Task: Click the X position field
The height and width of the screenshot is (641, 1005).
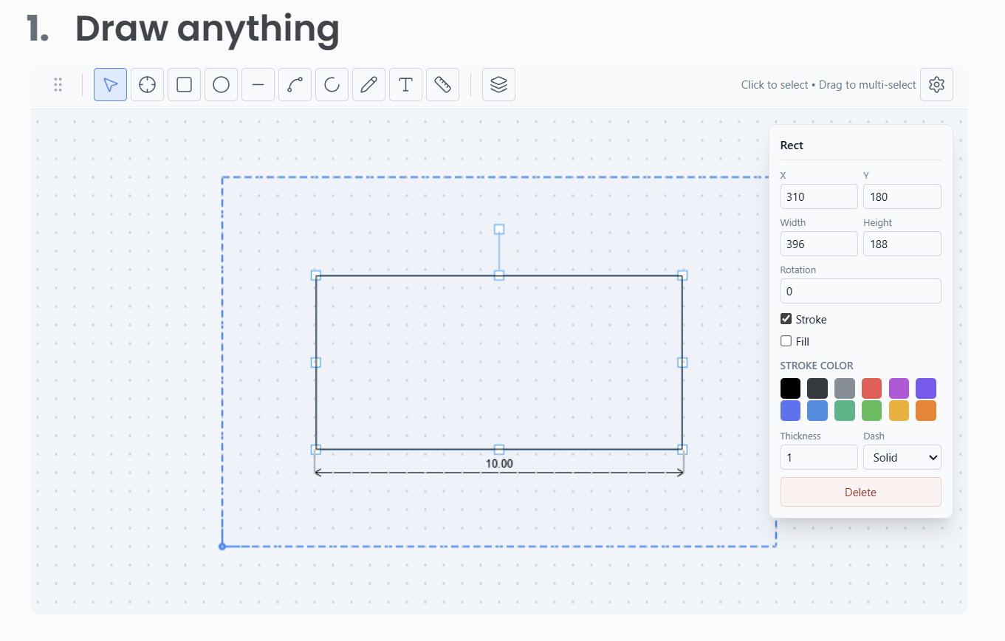Action: [x=819, y=196]
